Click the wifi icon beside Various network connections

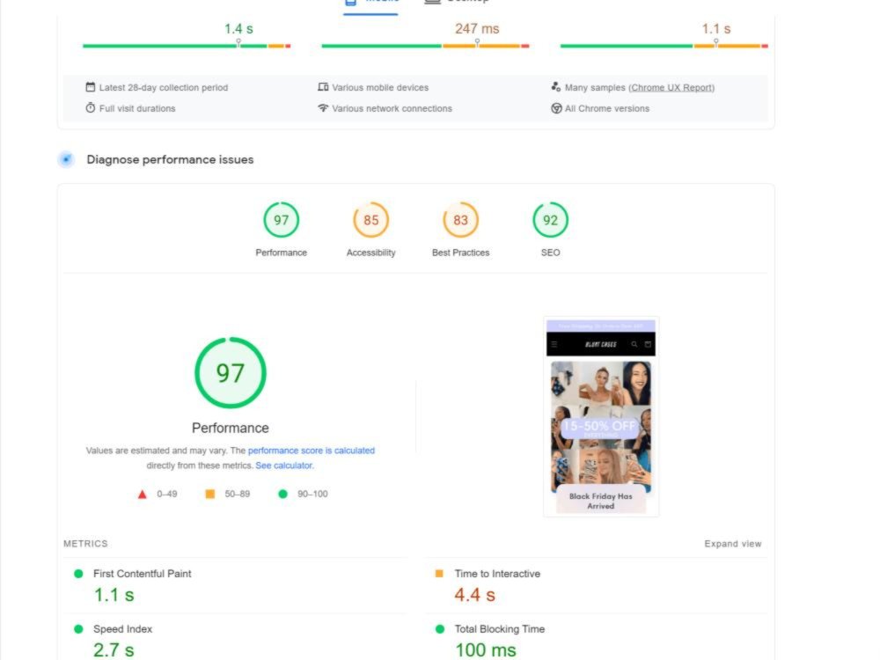(x=323, y=107)
